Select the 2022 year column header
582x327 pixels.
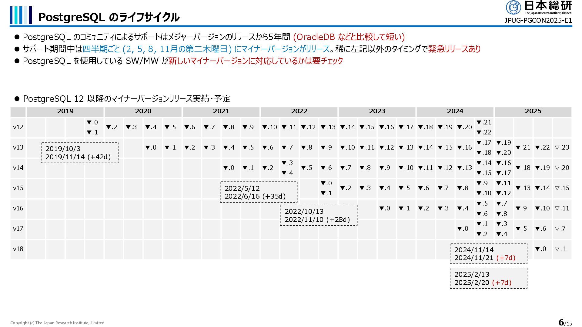299,111
